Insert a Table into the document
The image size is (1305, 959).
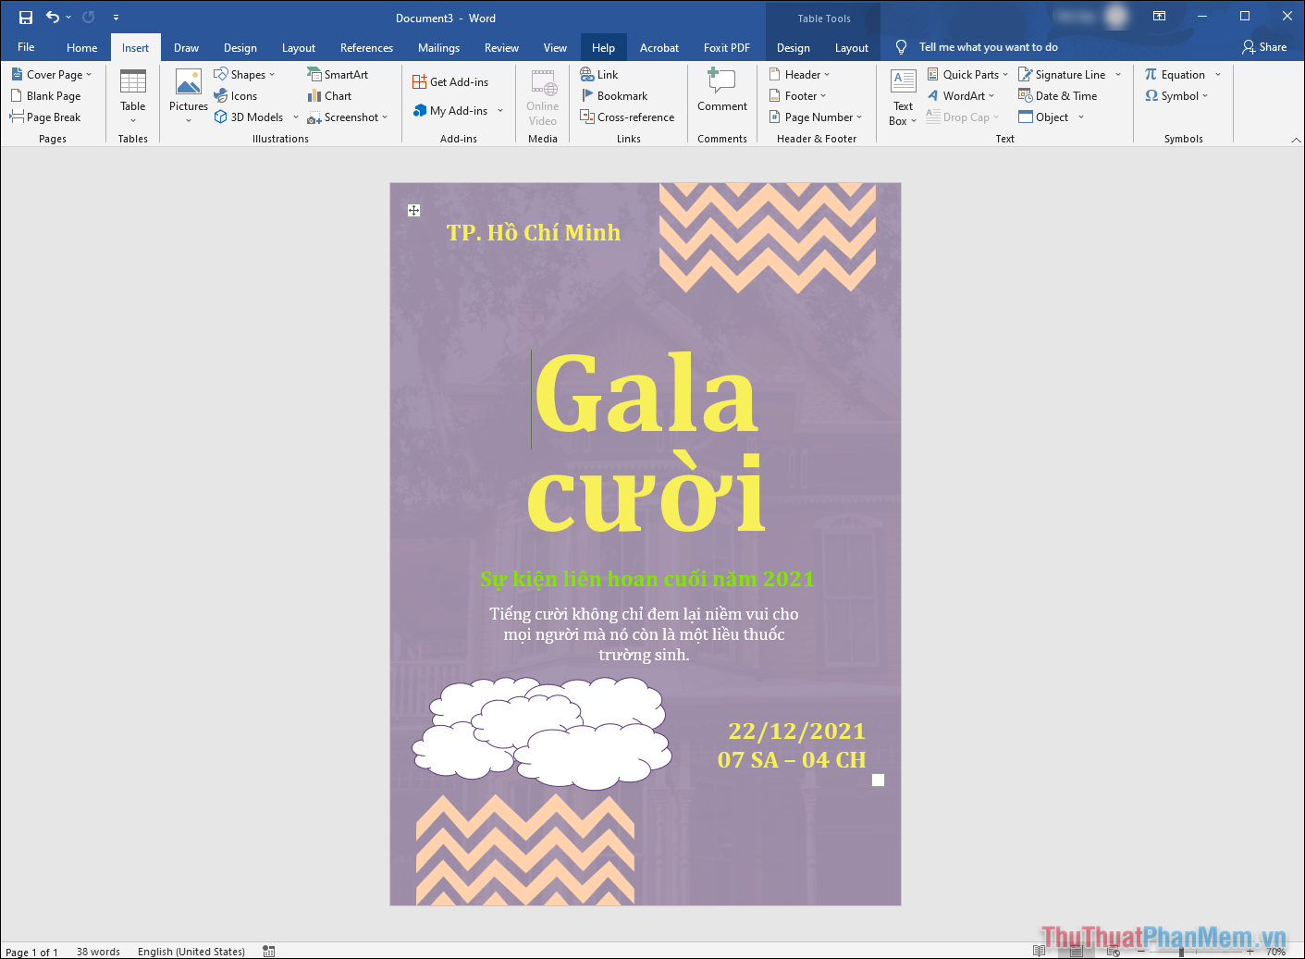click(132, 95)
